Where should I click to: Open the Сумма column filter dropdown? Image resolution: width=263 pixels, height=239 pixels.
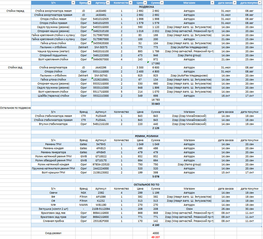tap(162, 3)
